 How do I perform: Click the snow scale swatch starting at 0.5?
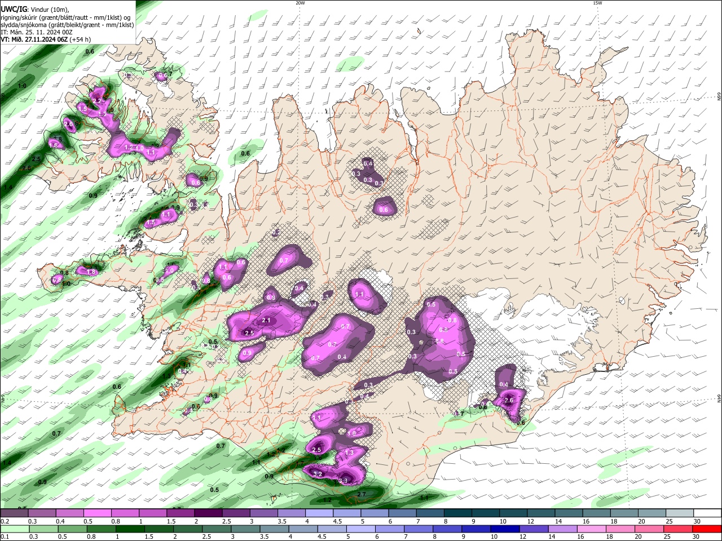pyautogui.click(x=97, y=513)
